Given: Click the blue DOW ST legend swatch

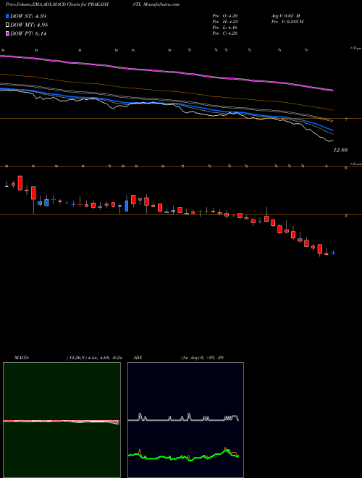Looking at the screenshot, I should pos(8,16).
